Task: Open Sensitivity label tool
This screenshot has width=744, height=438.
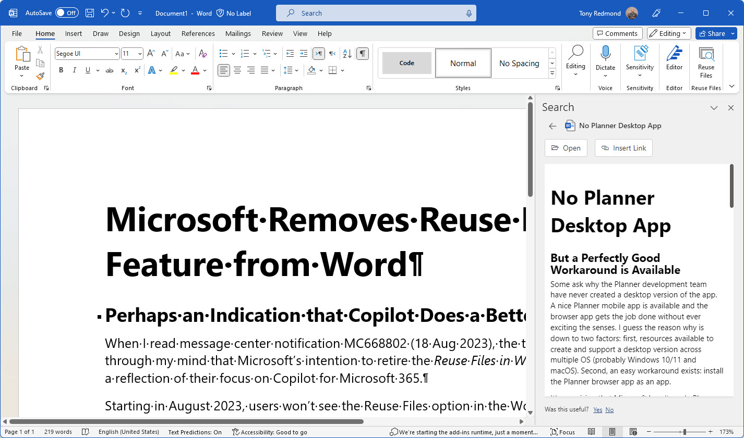Action: (x=640, y=61)
